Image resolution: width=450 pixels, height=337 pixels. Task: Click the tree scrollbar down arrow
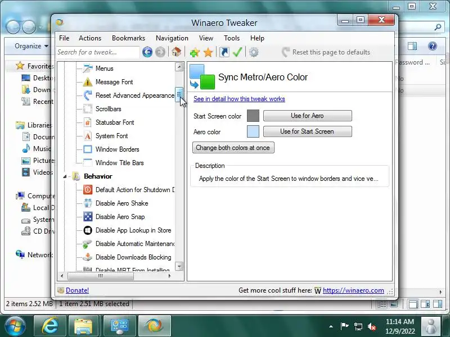coord(179,266)
